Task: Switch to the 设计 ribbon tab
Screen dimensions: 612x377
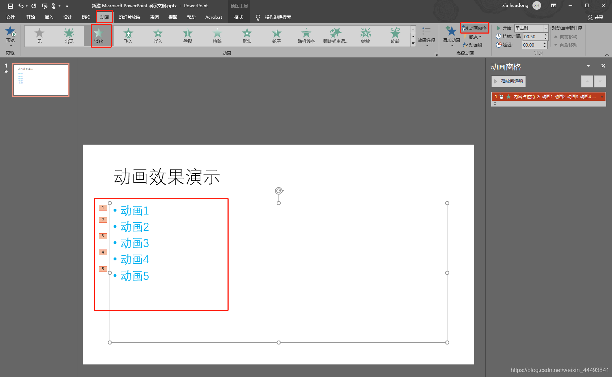Action: click(x=68, y=17)
